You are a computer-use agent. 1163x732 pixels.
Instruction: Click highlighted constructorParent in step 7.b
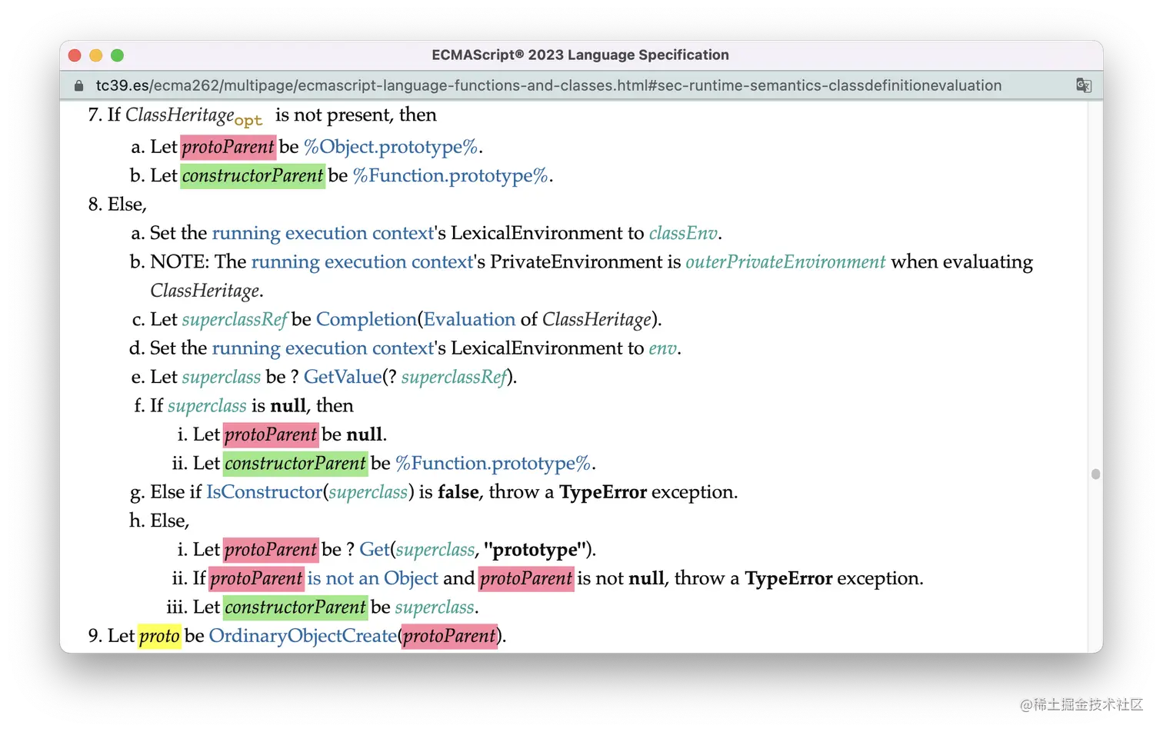tap(253, 176)
